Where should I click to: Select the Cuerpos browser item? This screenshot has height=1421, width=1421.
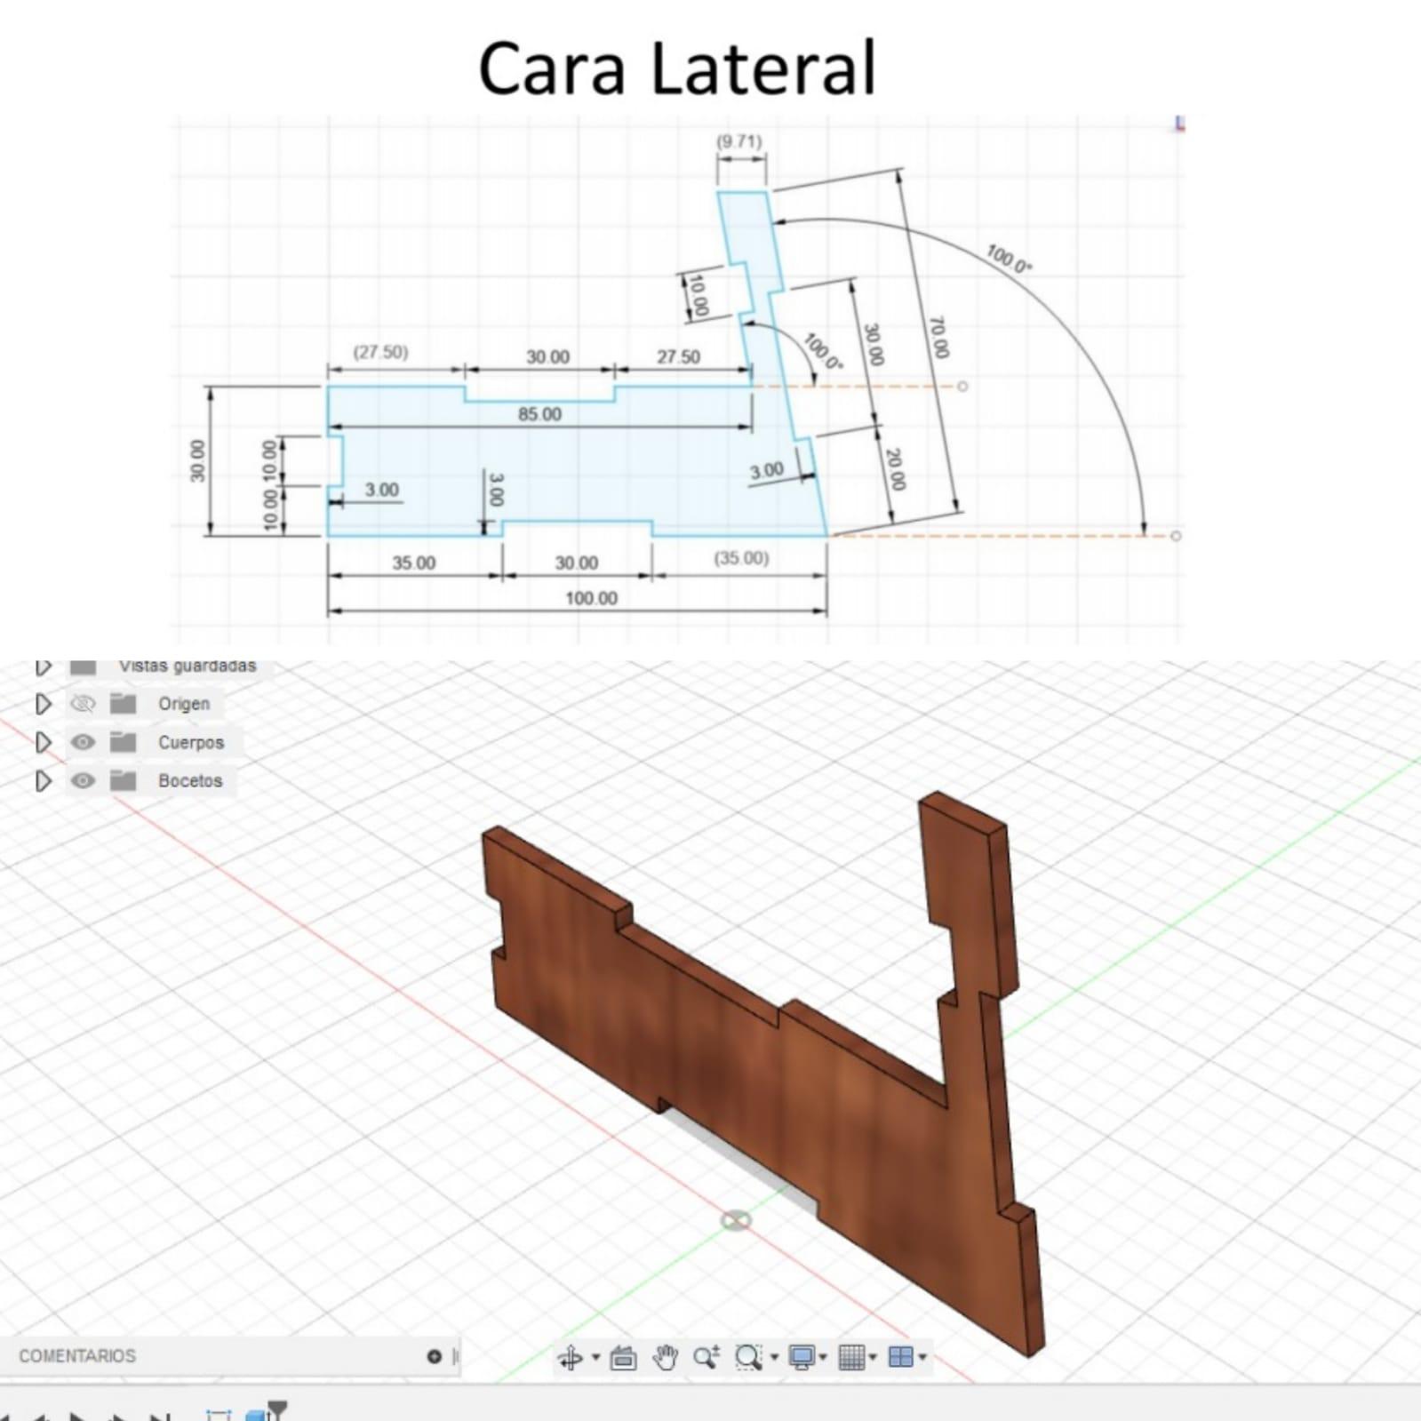(x=191, y=742)
